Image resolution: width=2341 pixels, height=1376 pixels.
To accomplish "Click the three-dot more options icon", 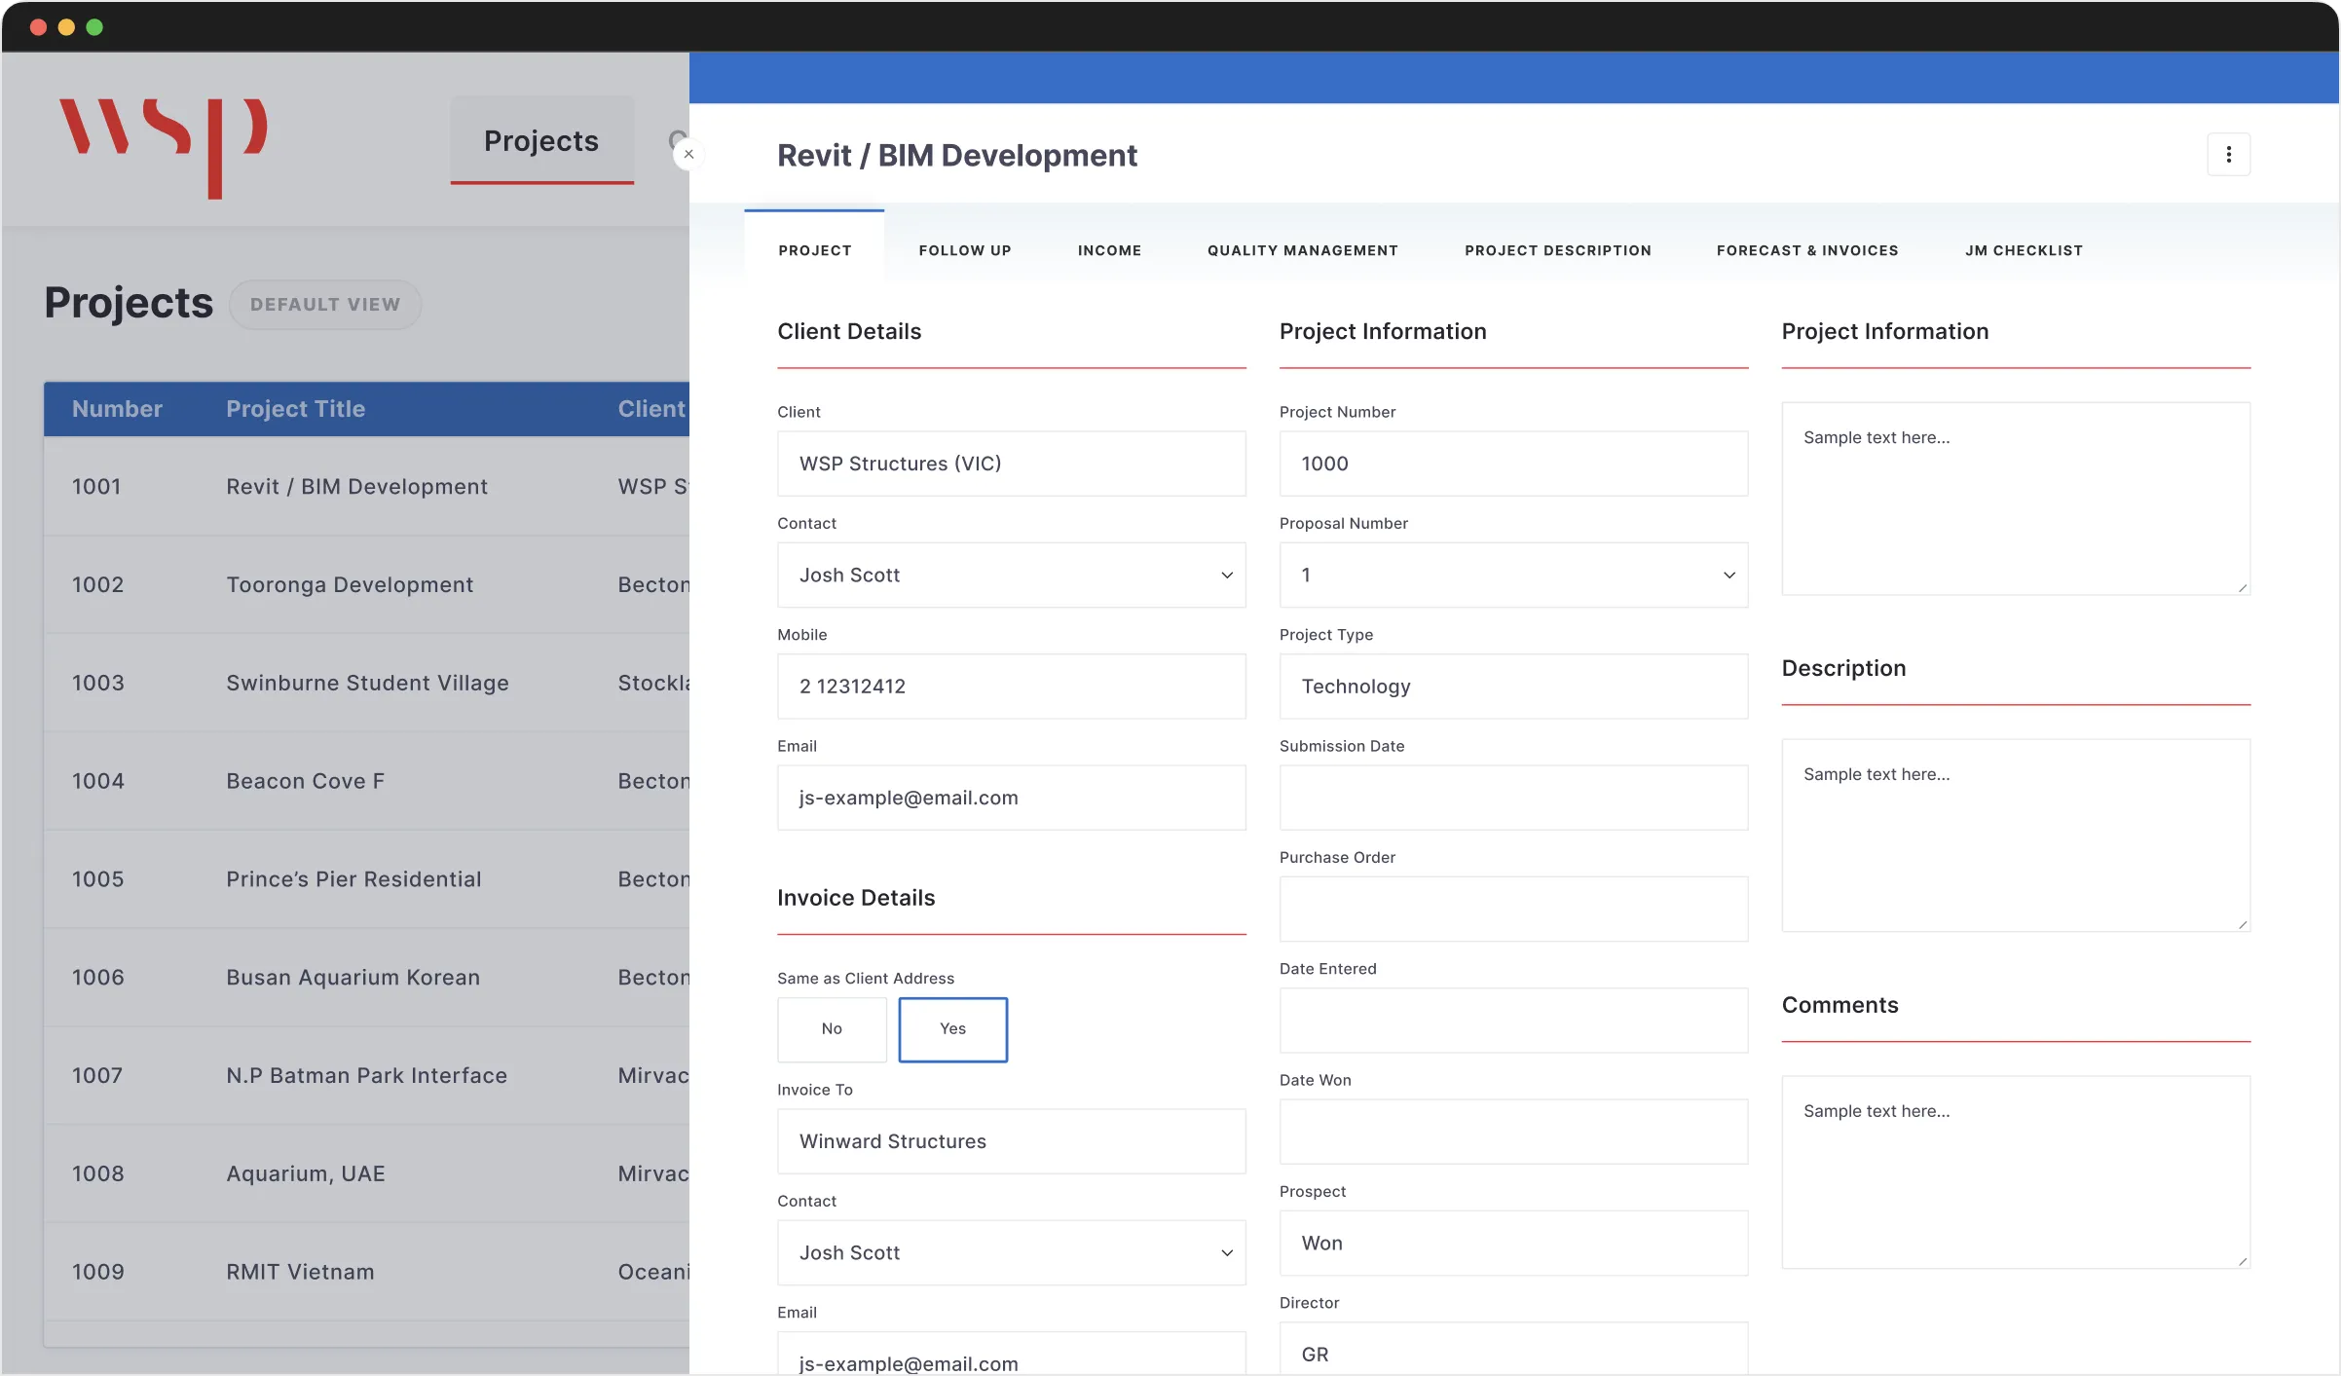I will click(2228, 155).
